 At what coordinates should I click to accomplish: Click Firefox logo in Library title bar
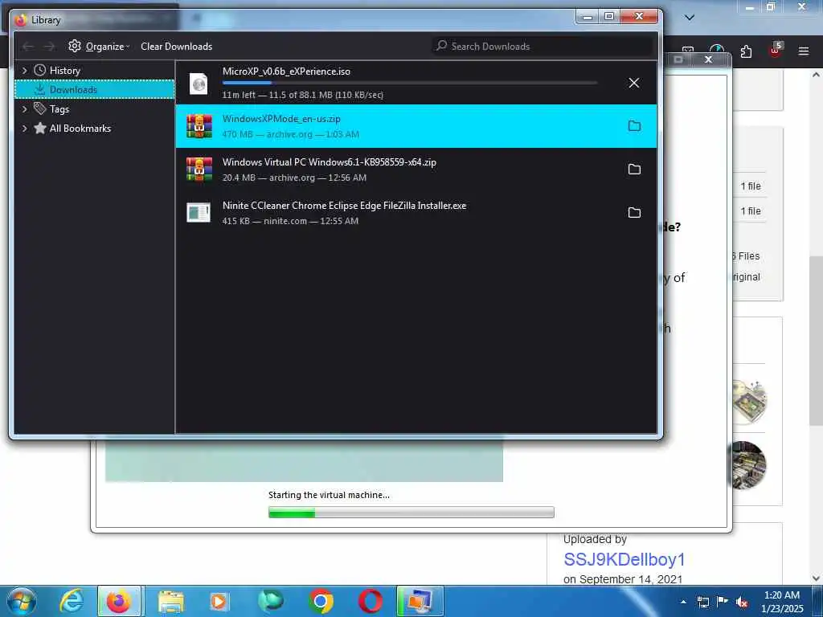(x=20, y=20)
